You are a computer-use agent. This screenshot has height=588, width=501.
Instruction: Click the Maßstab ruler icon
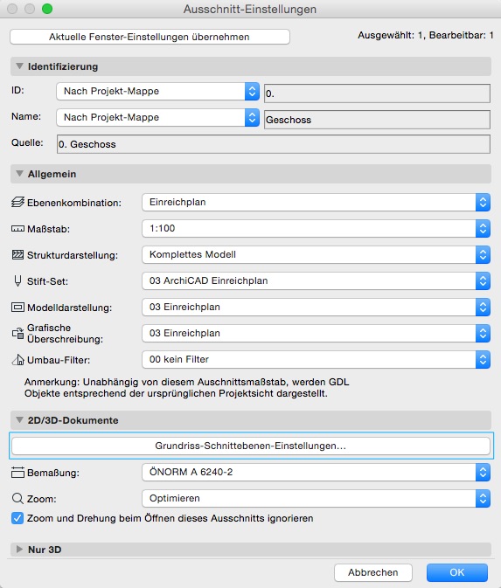(17, 229)
